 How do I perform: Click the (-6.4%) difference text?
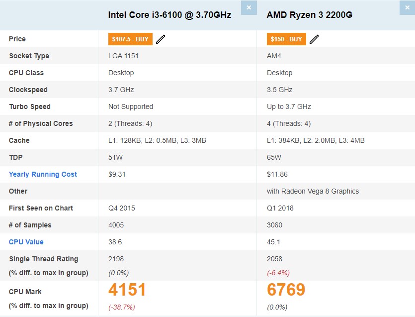coord(278,273)
